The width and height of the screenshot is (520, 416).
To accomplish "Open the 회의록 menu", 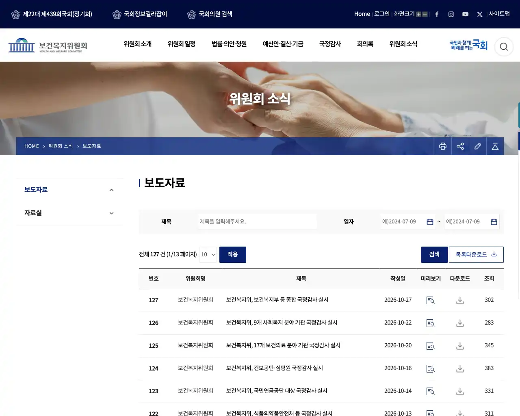I will tap(365, 44).
